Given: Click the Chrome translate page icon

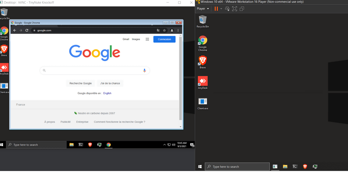Looking at the screenshot, I should [158, 30].
